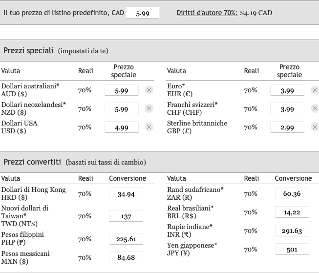This screenshot has height=273, width=319.
Task: Click the NZD special price field
Action: (x=121, y=109)
